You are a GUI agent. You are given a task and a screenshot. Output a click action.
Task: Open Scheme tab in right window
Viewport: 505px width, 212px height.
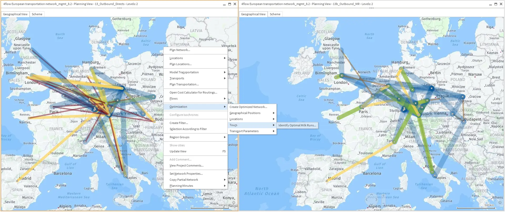[275, 14]
